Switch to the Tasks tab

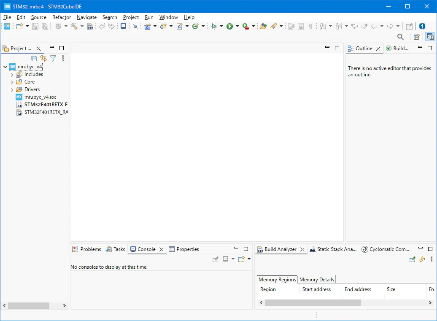(116, 249)
